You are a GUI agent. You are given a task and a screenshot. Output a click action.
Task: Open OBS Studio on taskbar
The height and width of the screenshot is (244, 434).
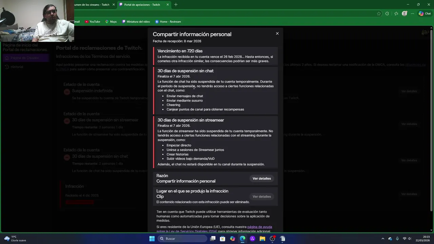[x=272, y=239]
